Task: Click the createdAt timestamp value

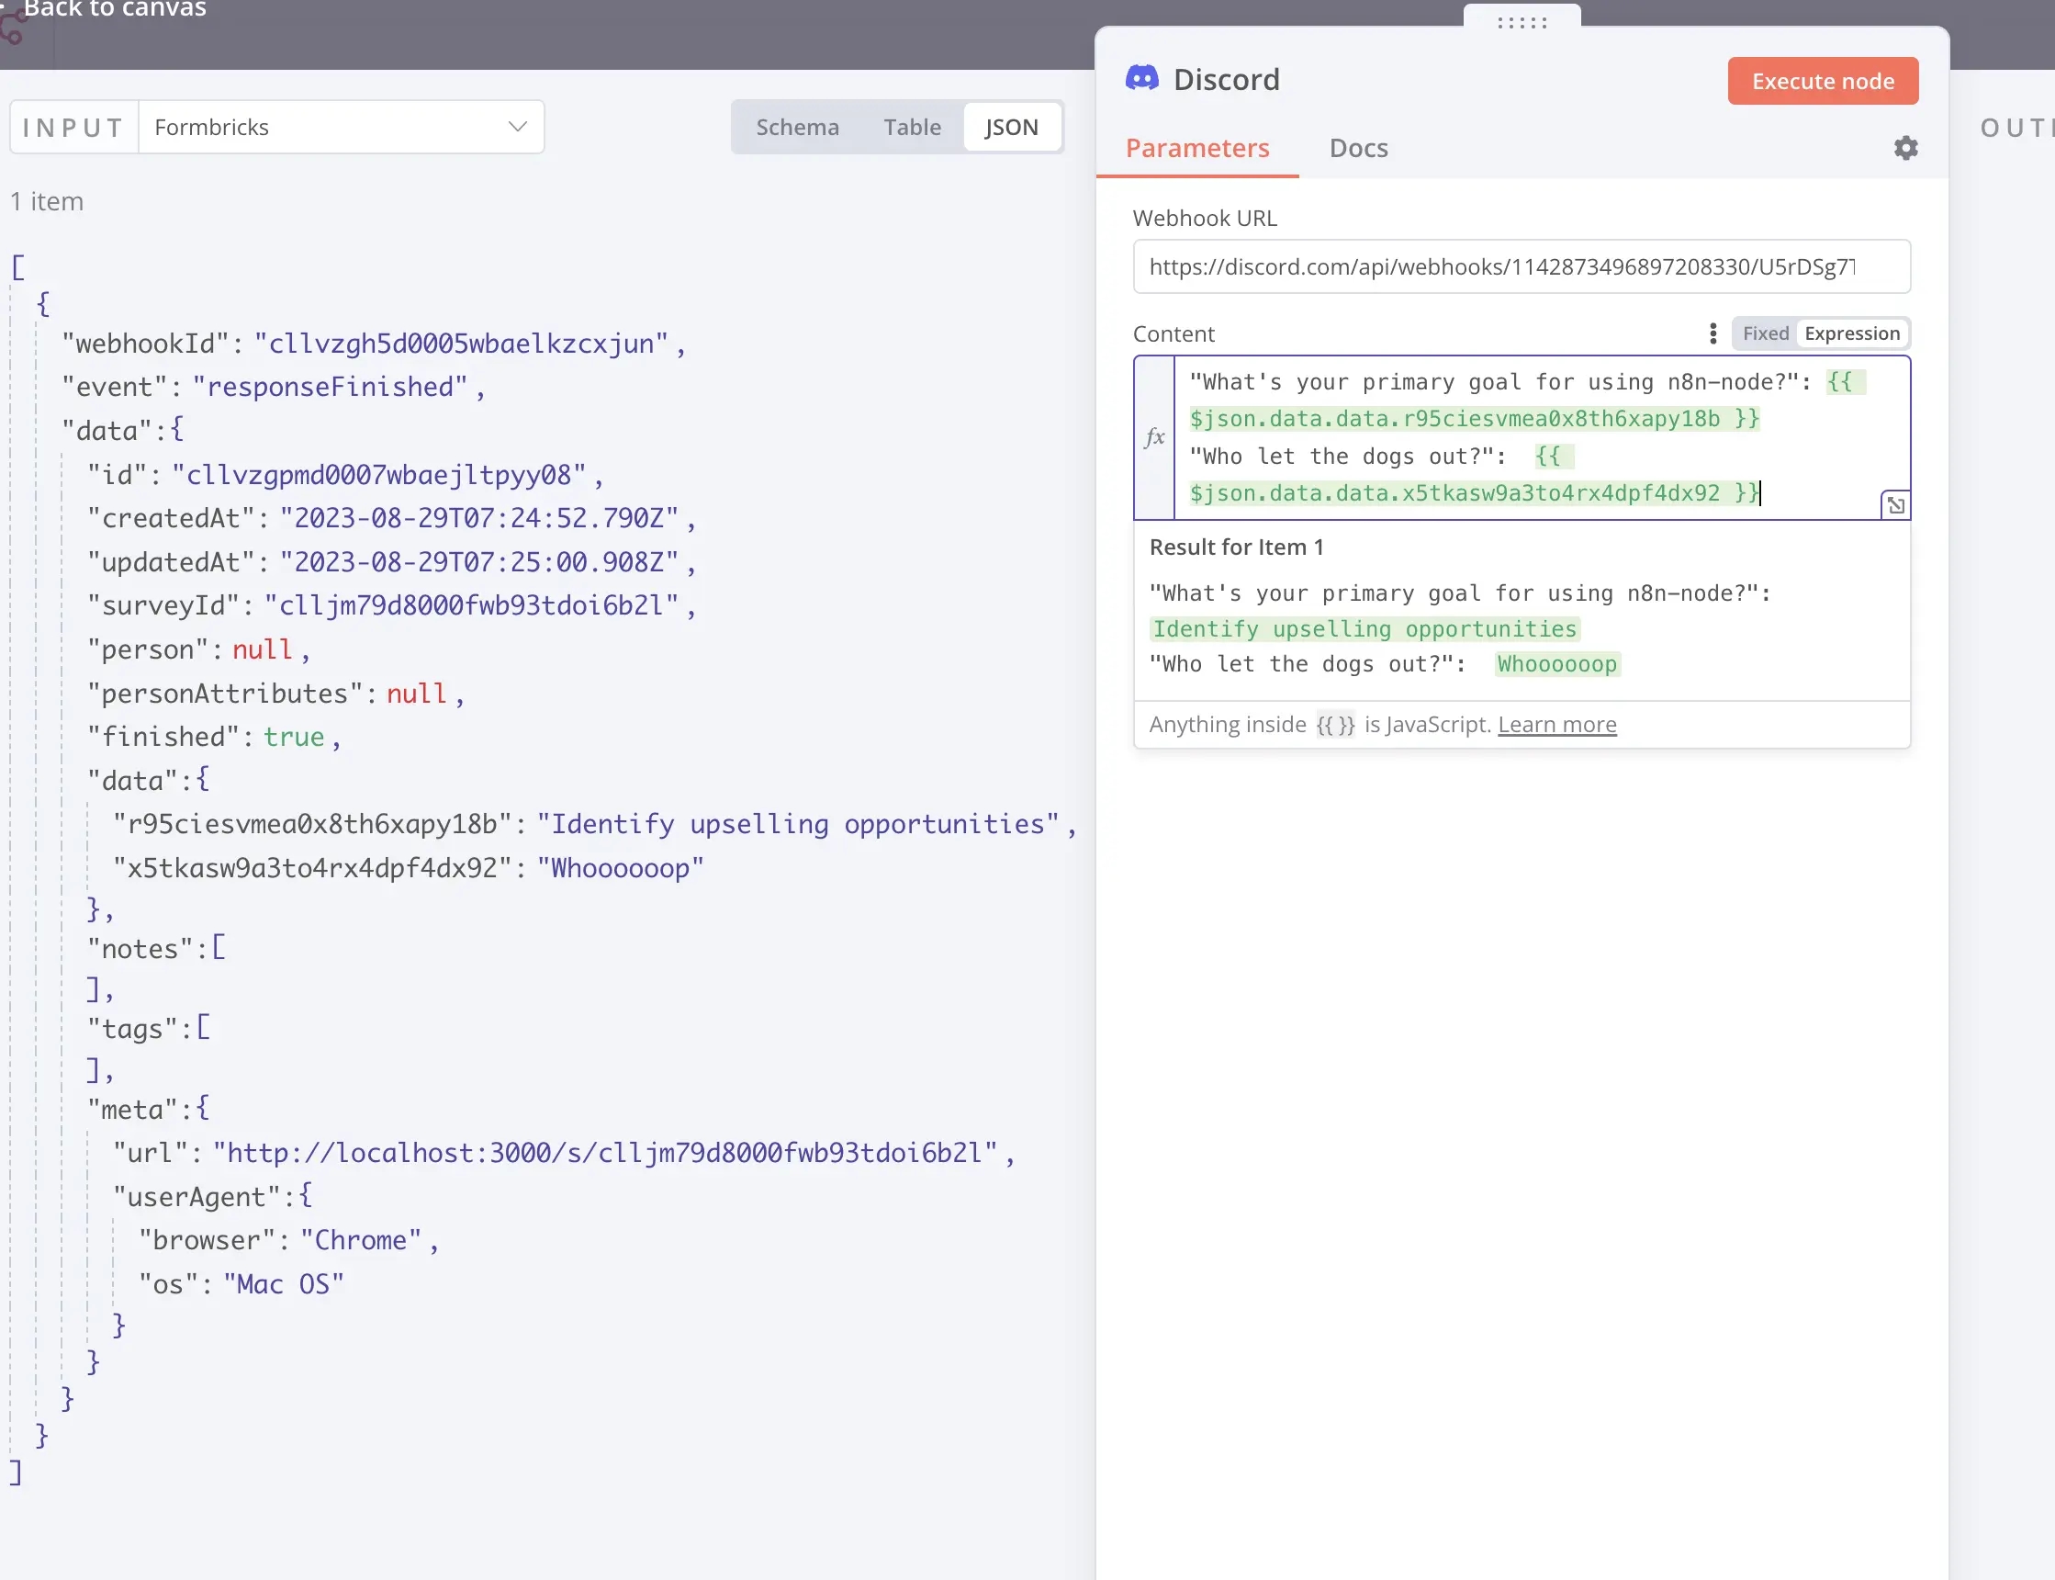Action: 478,519
